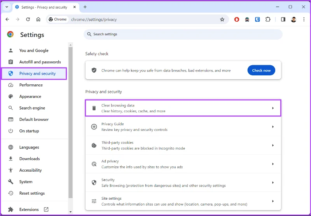The width and height of the screenshot is (311, 216).
Task: Open the Bitwarden shield extension icon
Action: click(257, 19)
